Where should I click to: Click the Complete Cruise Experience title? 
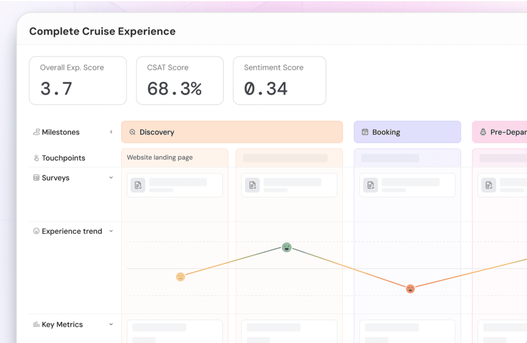pos(103,31)
